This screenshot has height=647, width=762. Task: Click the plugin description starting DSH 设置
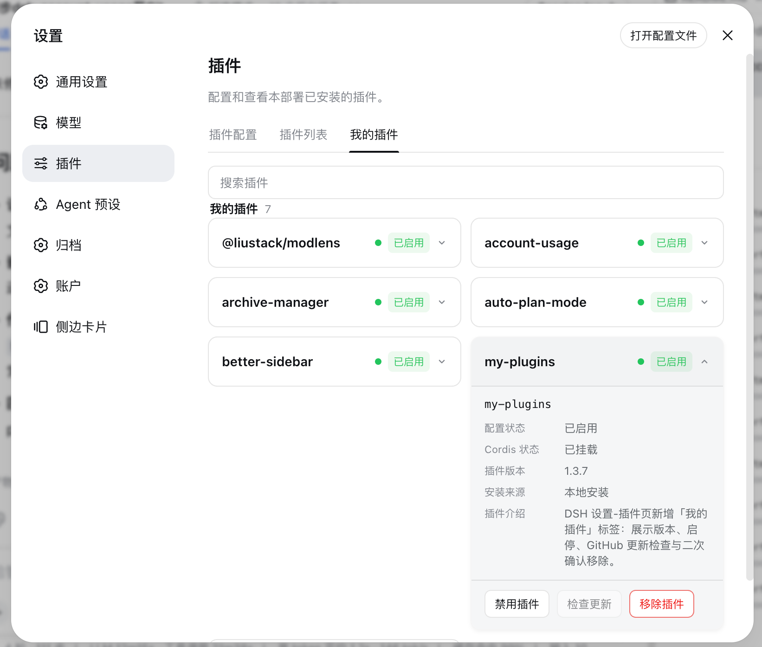point(636,537)
